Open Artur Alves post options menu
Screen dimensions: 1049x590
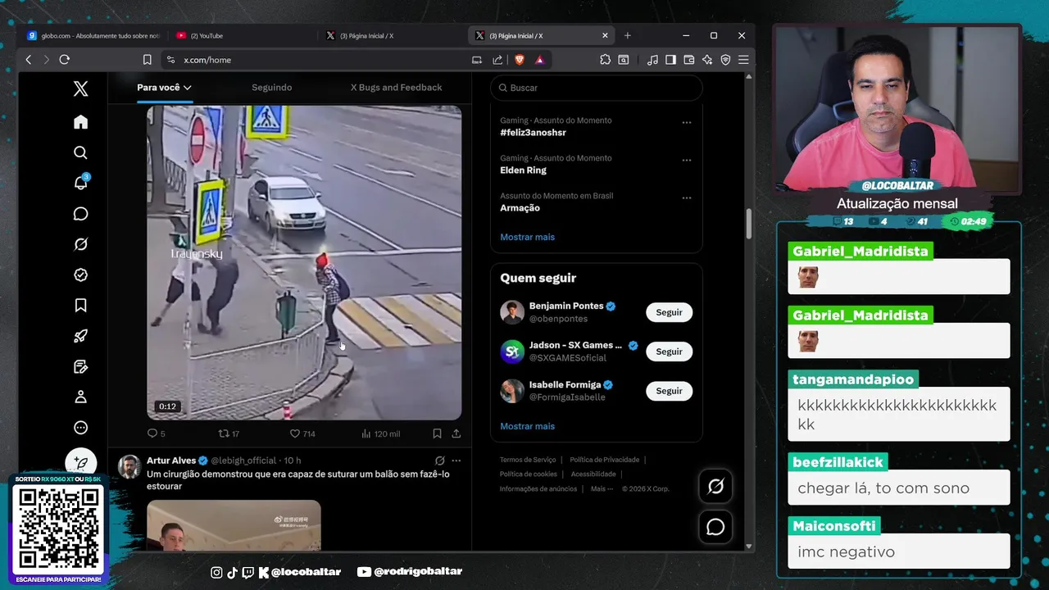[x=456, y=461]
